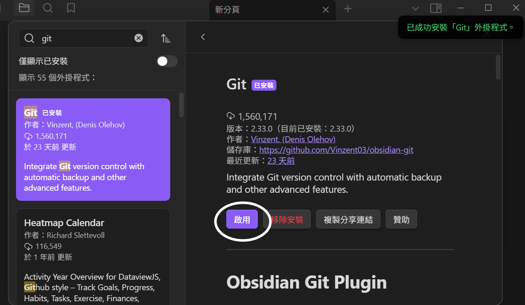The height and width of the screenshot is (305, 525).
Task: Click the plugin details scrollbar
Action: point(498,67)
